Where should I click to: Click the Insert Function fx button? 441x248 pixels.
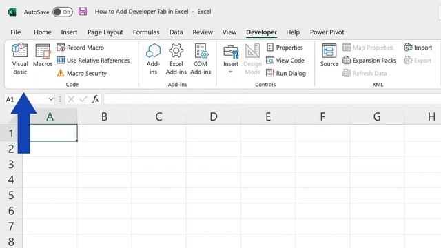tap(96, 99)
